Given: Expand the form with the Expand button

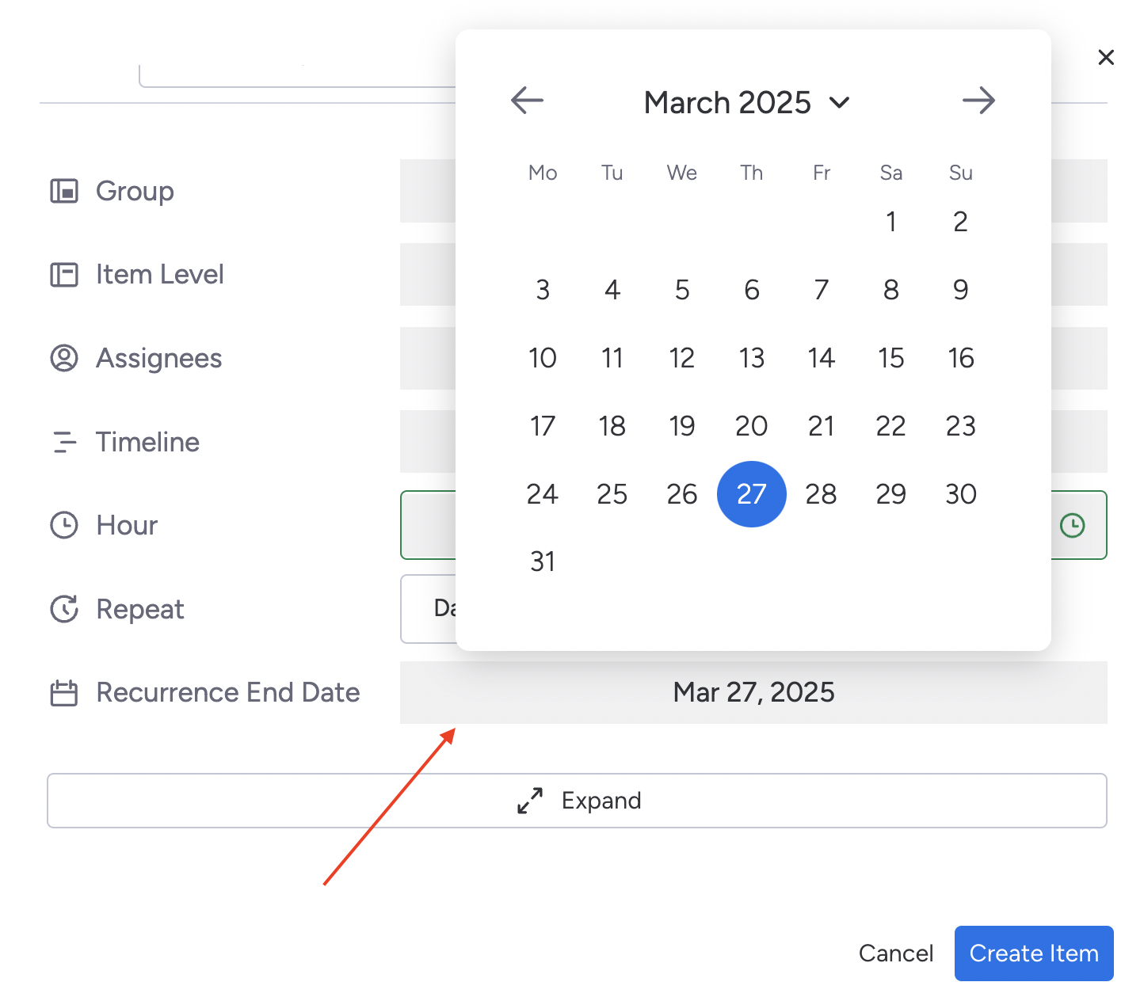Looking at the screenshot, I should pos(577,801).
